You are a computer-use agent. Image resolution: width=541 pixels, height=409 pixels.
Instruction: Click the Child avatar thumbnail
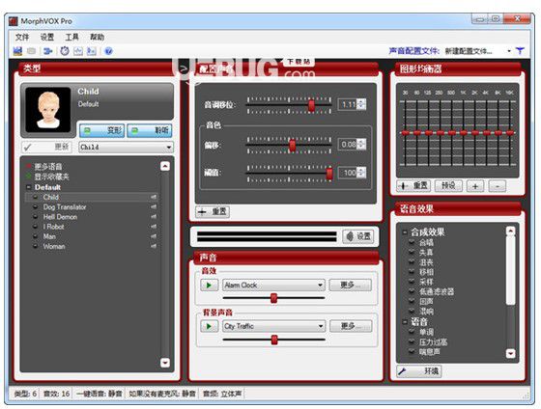pos(48,110)
